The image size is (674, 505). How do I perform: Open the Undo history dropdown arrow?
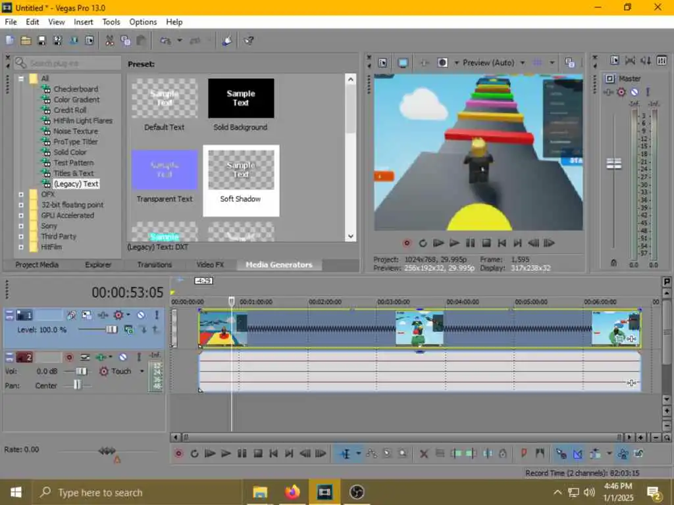pos(180,40)
